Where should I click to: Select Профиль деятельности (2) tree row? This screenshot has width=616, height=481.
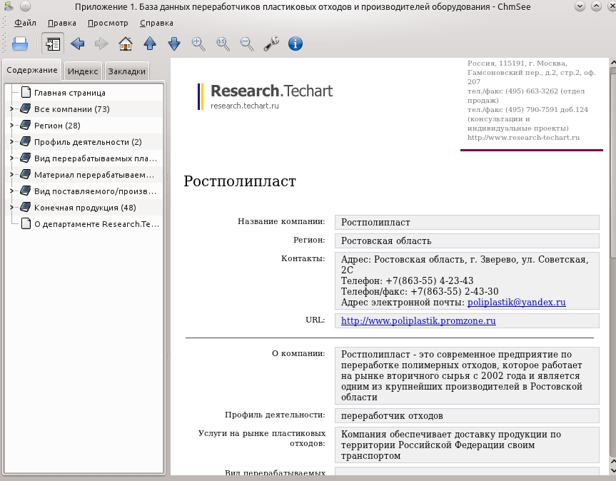pyautogui.click(x=84, y=142)
